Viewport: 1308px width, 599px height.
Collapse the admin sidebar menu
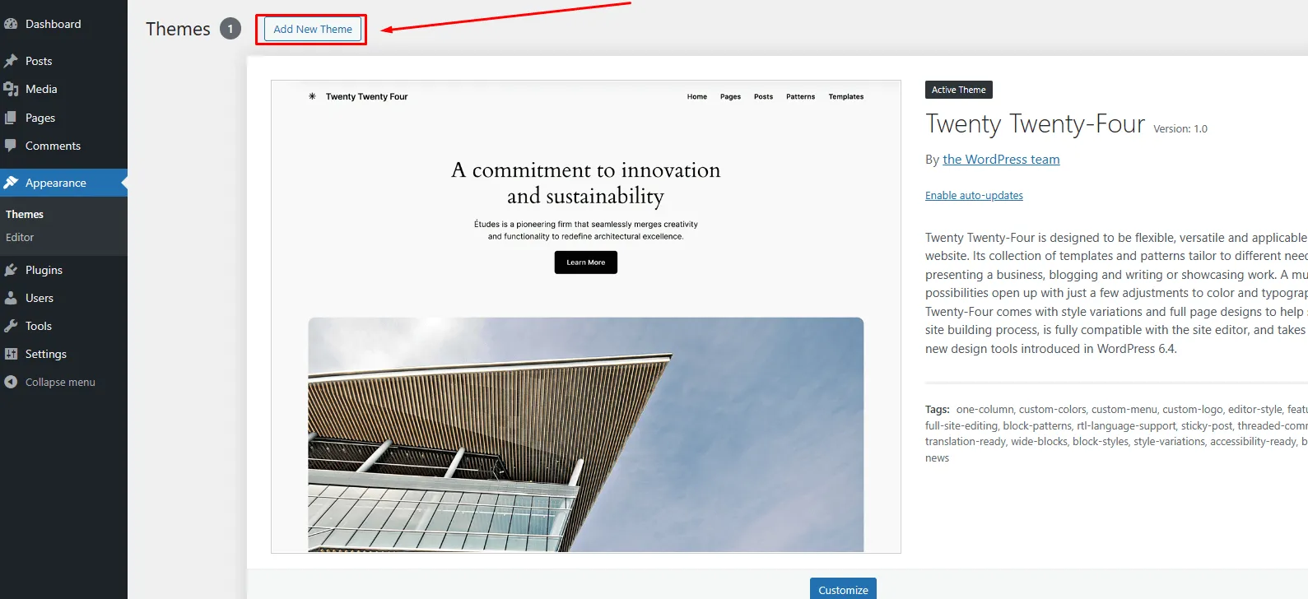pyautogui.click(x=50, y=382)
